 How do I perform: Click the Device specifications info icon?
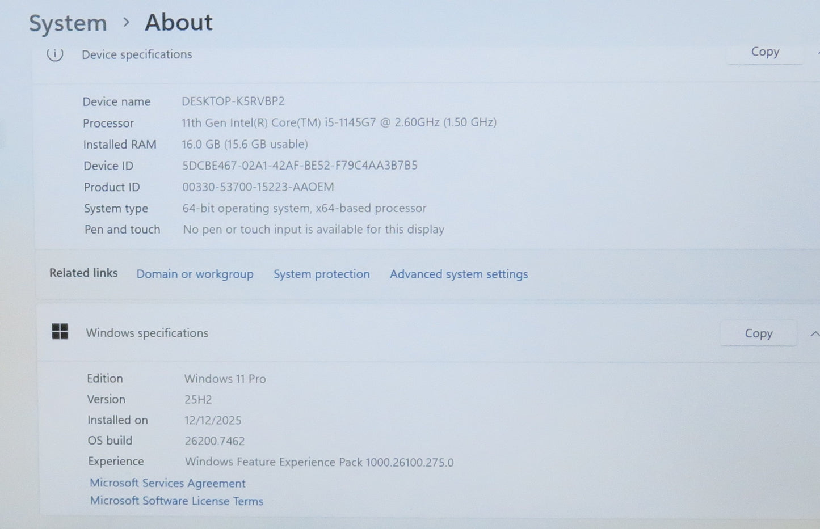click(x=54, y=54)
